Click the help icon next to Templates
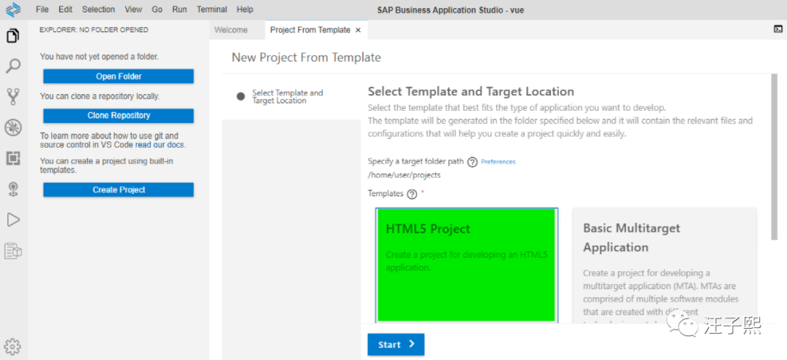 (412, 194)
